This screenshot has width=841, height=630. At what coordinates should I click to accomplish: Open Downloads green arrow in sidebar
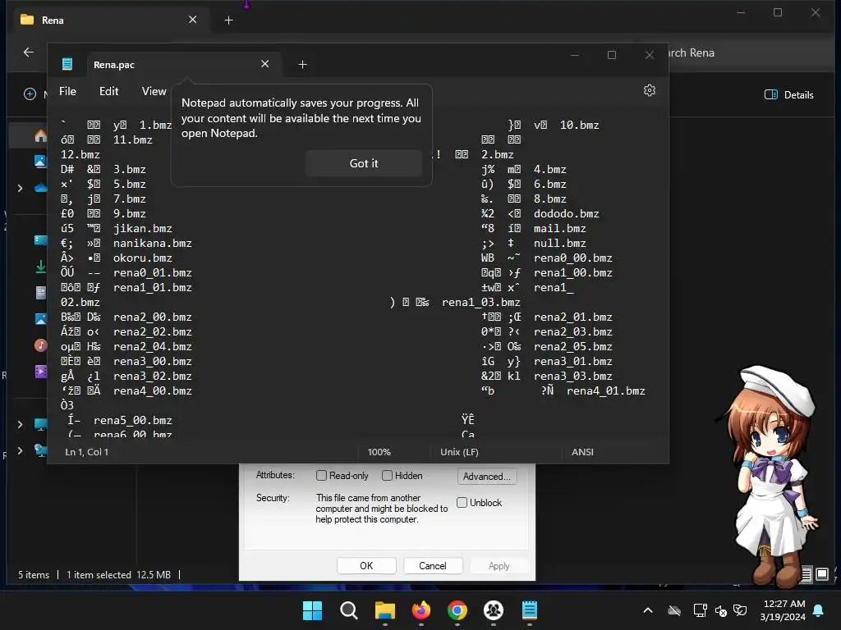(41, 267)
